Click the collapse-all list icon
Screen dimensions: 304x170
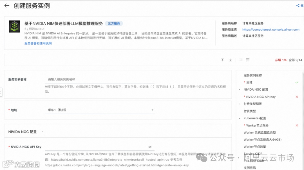[241, 60]
